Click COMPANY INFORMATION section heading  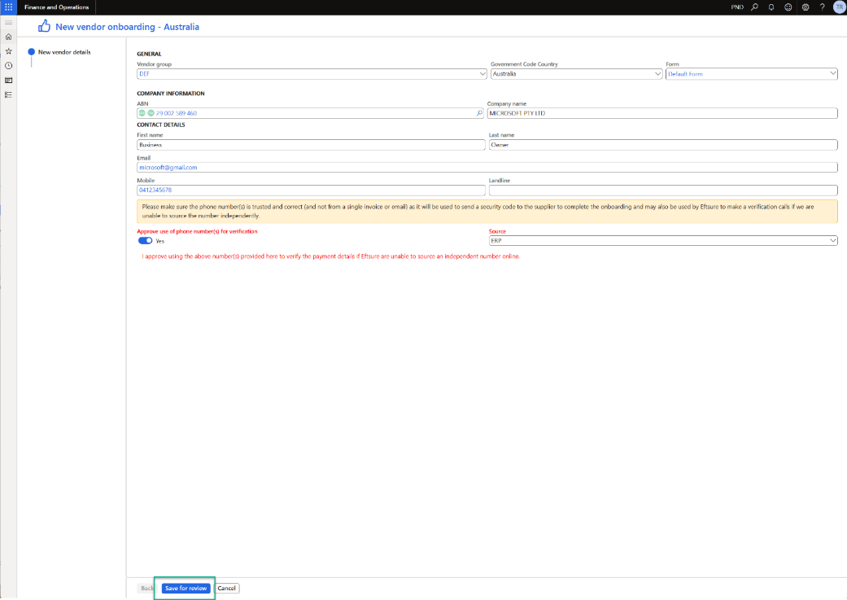point(171,94)
